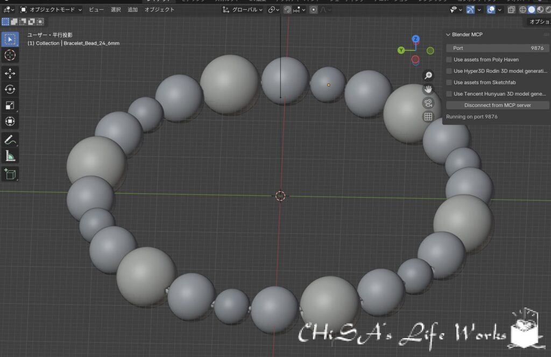Click the green Y axis gizmo

tap(401, 50)
